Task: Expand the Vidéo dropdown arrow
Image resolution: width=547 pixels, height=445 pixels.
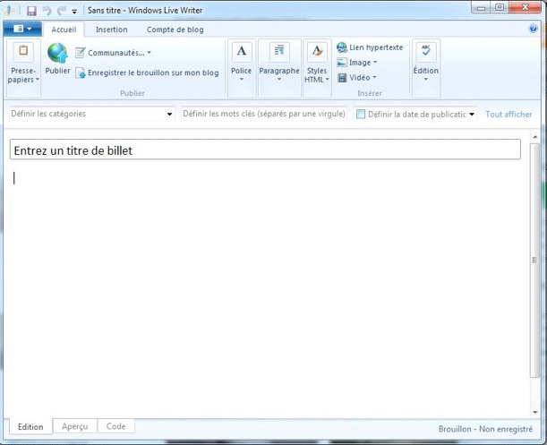Action: tap(375, 78)
